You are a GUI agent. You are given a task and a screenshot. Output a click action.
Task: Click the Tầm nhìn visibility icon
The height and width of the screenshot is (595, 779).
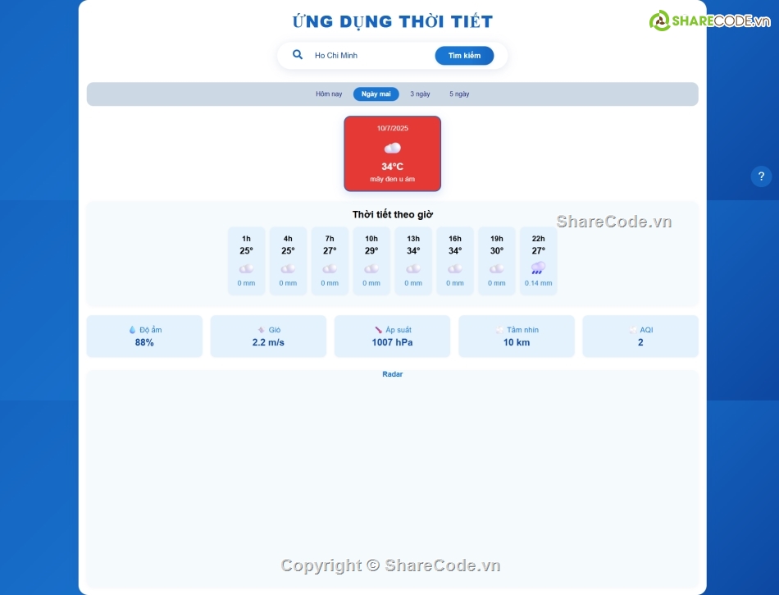point(499,330)
